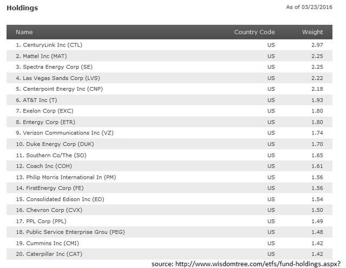Image resolution: width=346 pixels, height=268 pixels.
Task: Select the Holdings heading
Action: (x=22, y=8)
